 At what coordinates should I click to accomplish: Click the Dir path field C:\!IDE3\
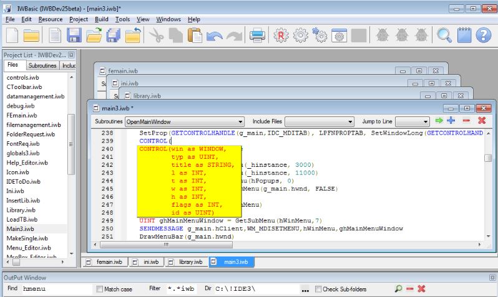tap(256, 289)
